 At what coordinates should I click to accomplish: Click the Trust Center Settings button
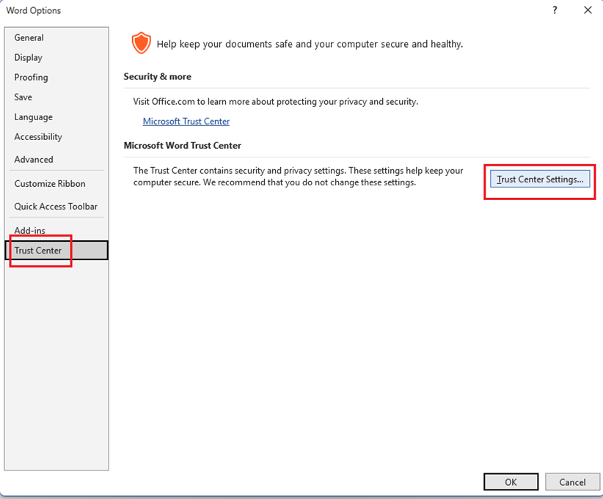point(540,179)
